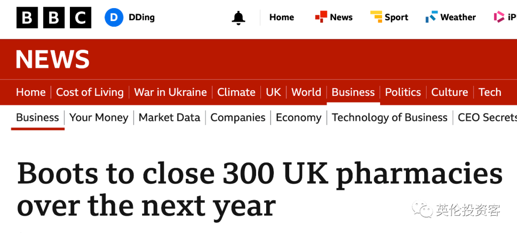Open Technology of Business sub-tab
Viewport: 517px width, 233px height.
click(x=390, y=117)
